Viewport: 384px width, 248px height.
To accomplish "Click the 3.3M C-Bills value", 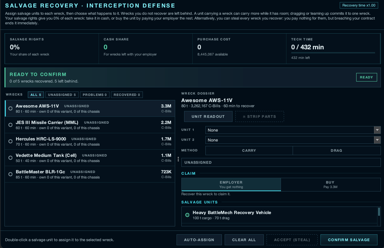I will 166,106.
